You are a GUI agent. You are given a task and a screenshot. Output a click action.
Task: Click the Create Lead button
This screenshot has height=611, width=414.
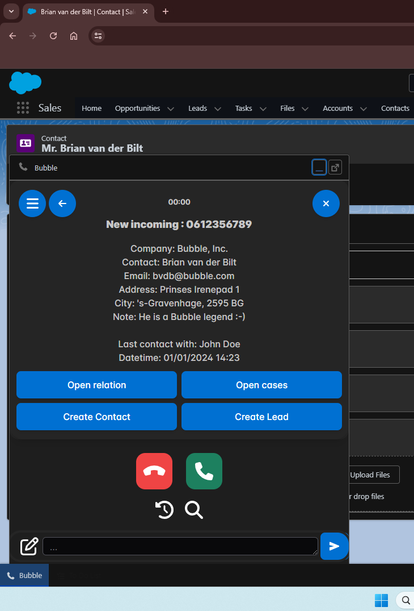point(261,417)
